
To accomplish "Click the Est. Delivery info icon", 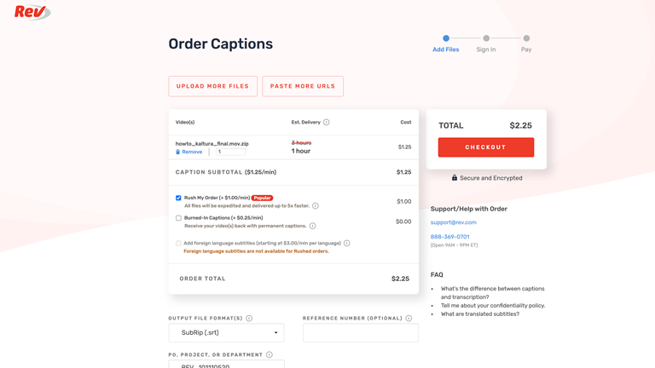I will point(327,123).
